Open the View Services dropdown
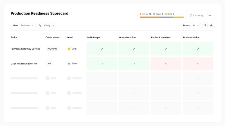 [x=23, y=25]
